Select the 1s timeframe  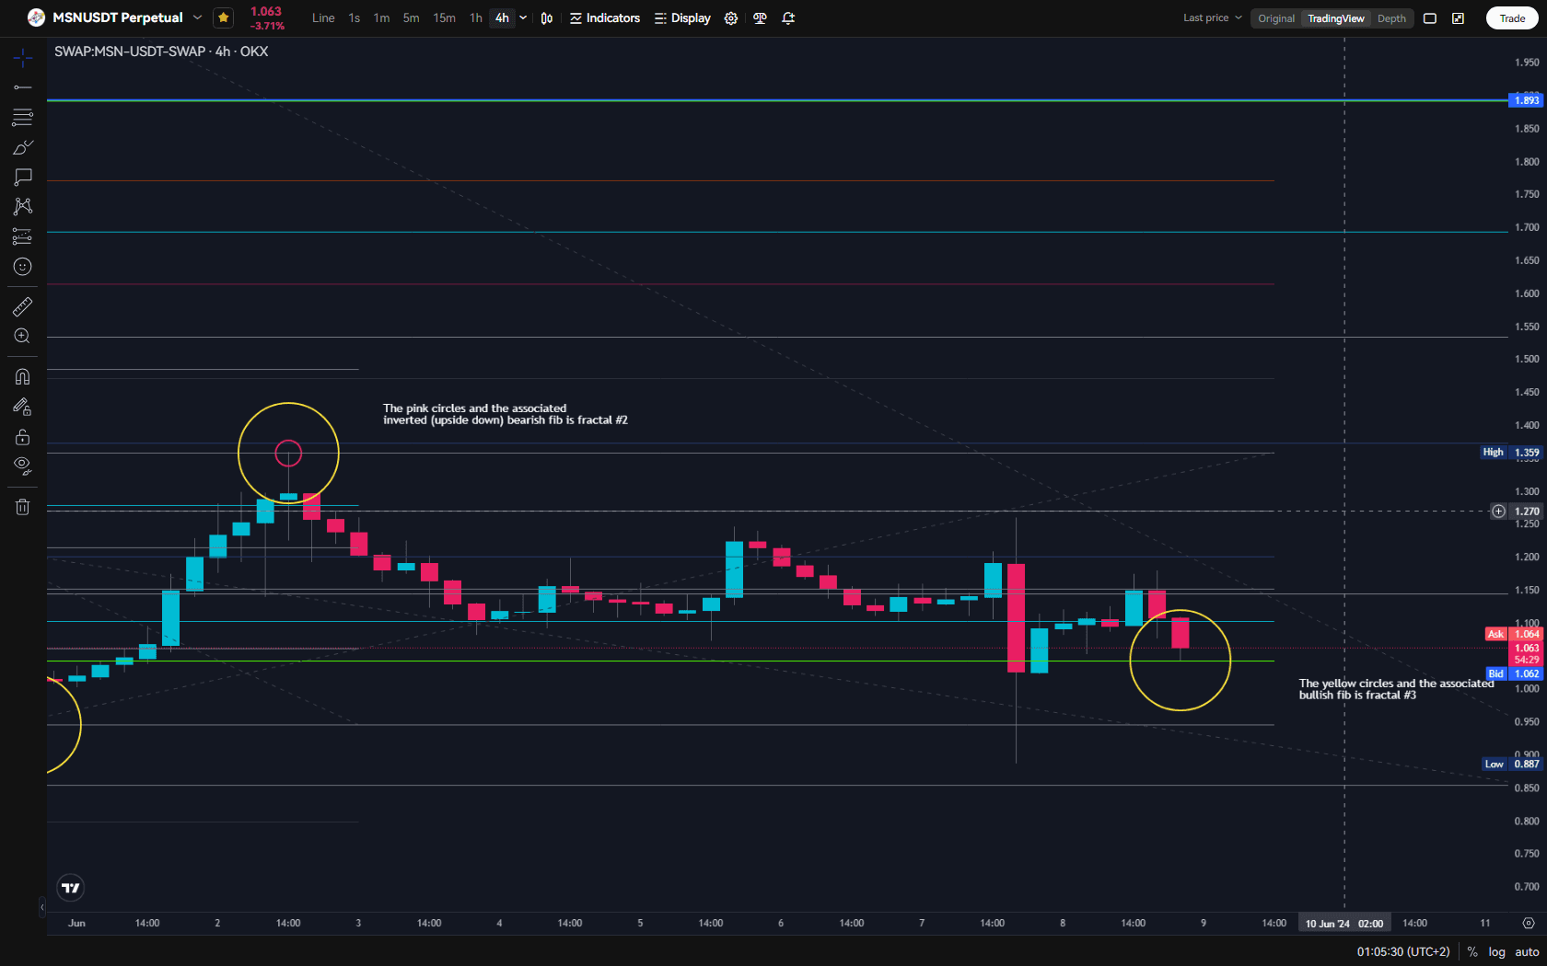coord(355,17)
